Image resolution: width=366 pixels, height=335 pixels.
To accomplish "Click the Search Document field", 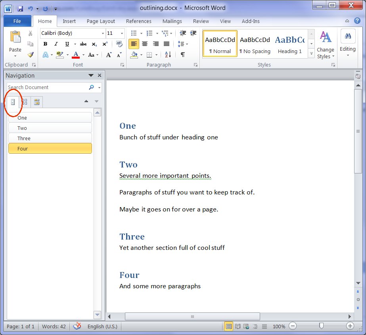I will coord(47,88).
